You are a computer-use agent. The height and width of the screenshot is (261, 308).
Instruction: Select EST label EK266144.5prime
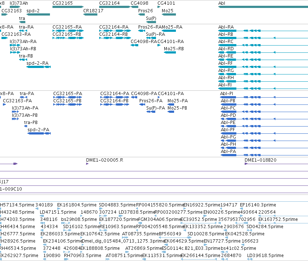tap(201, 256)
